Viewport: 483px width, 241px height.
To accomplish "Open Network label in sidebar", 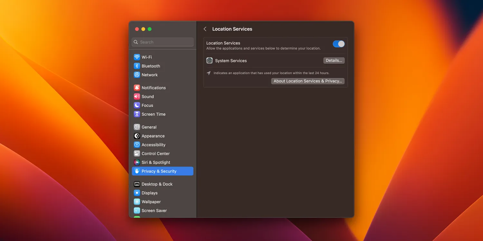I will 150,75.
